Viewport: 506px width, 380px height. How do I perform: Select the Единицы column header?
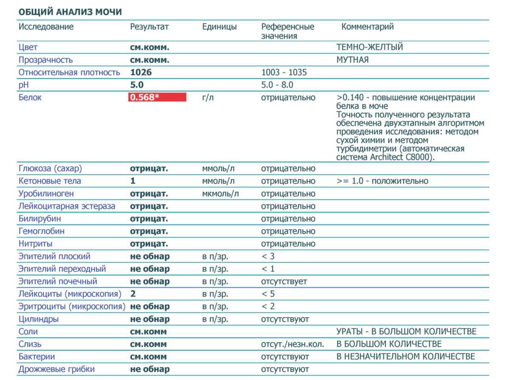click(x=219, y=27)
